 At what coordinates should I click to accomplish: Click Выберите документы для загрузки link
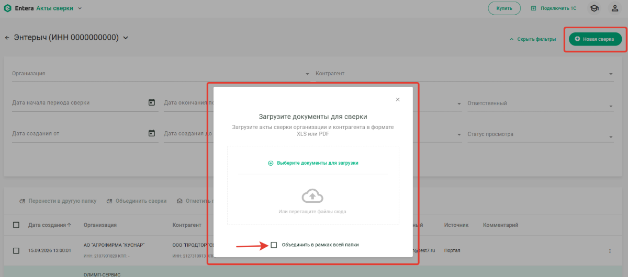[x=313, y=163]
